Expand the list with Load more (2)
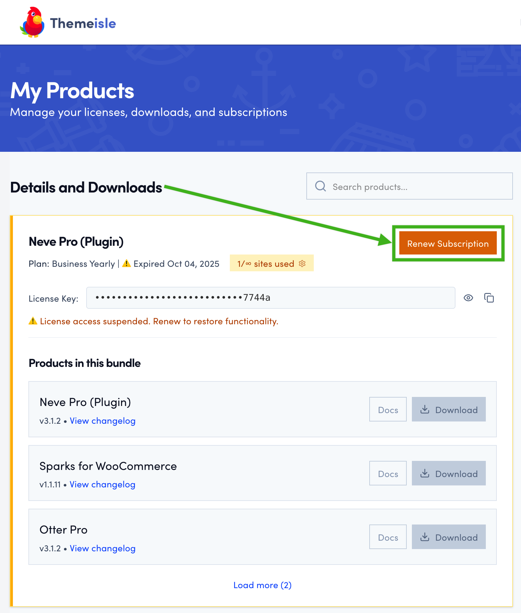 coord(262,585)
